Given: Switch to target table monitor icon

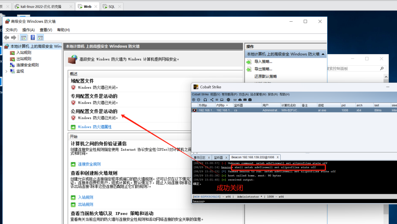Looking at the screenshot, I should tap(222, 100).
